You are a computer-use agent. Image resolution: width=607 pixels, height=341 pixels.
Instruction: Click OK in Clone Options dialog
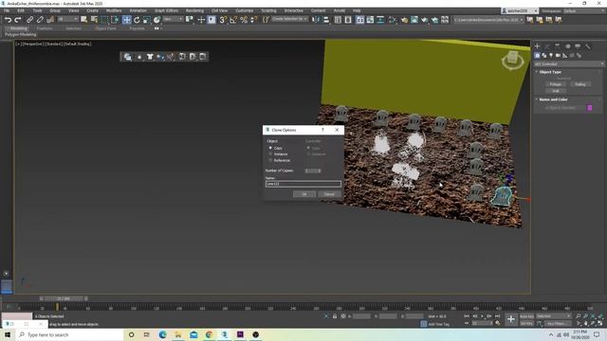point(304,194)
